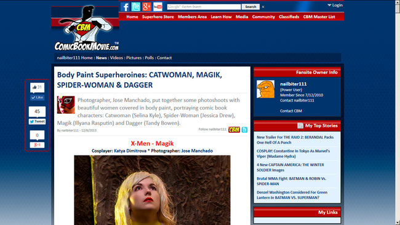
Task: Open the Google Plus icon in header
Action: 146,7
